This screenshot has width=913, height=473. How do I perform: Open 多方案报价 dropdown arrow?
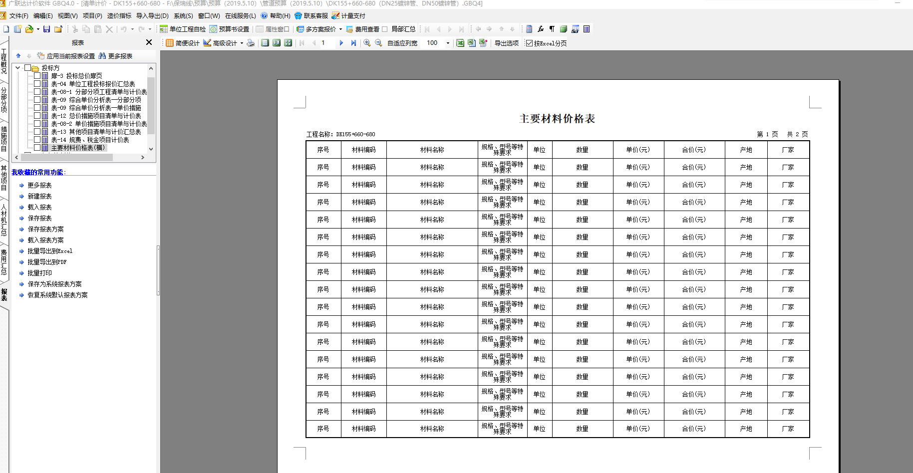click(x=340, y=29)
